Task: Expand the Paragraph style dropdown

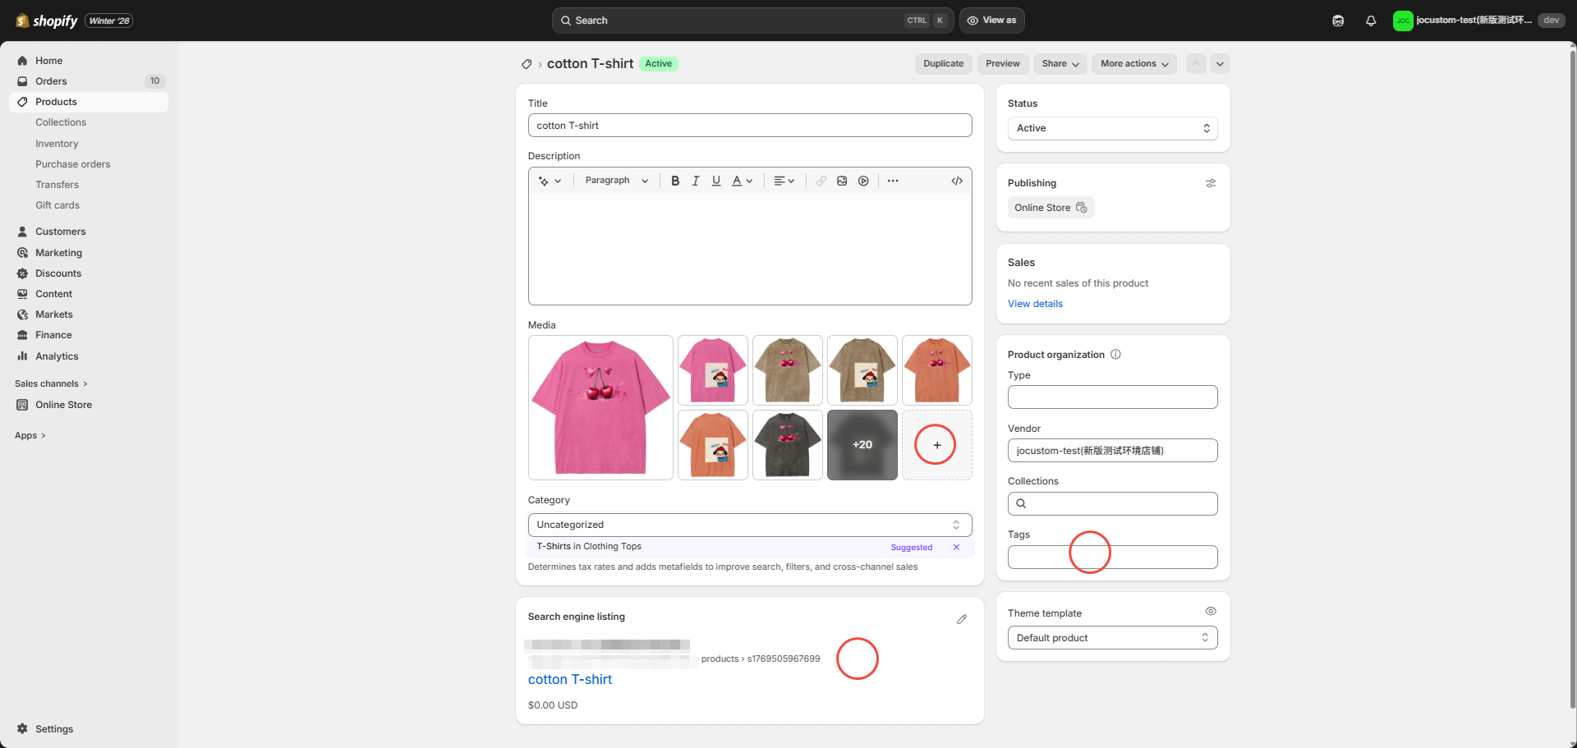Action: click(x=616, y=181)
